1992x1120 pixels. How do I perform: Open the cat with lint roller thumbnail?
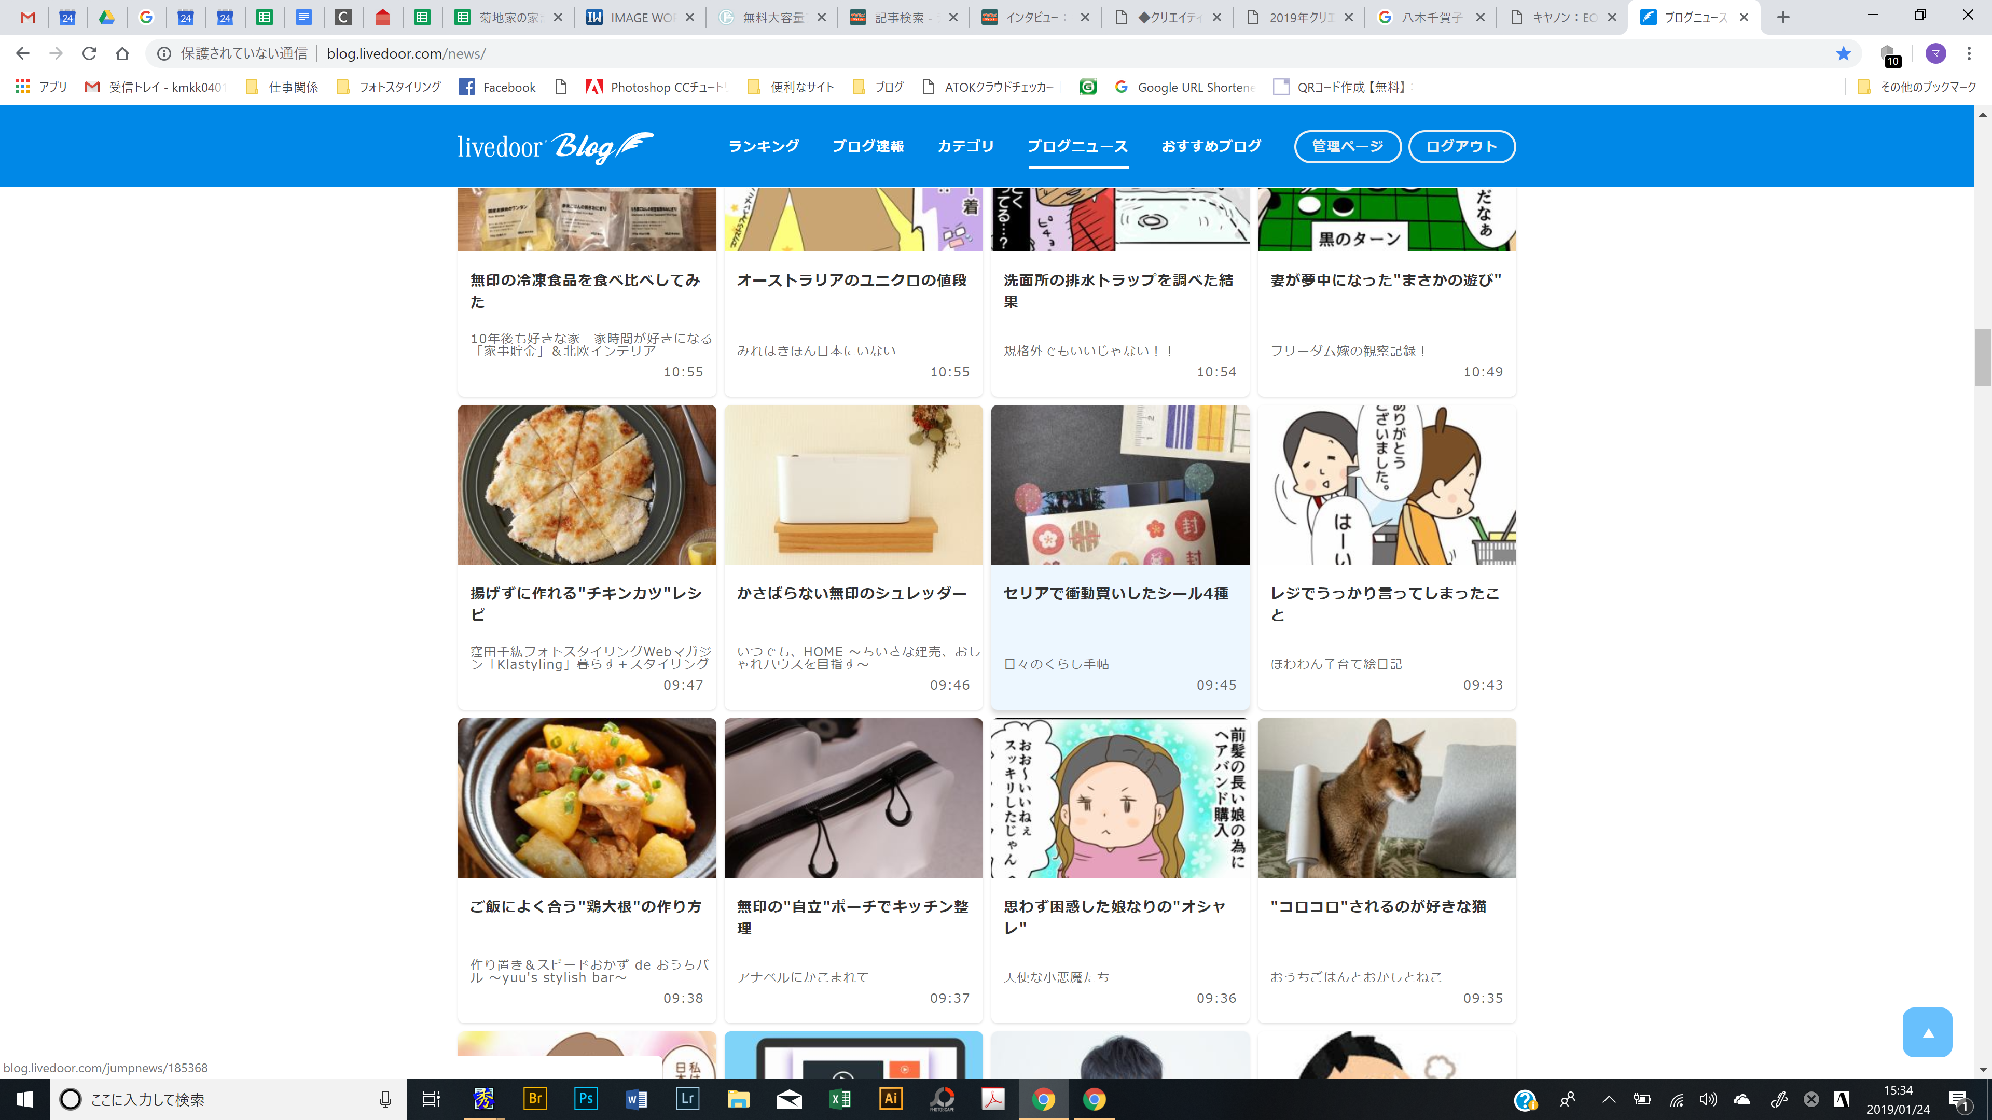click(x=1387, y=797)
